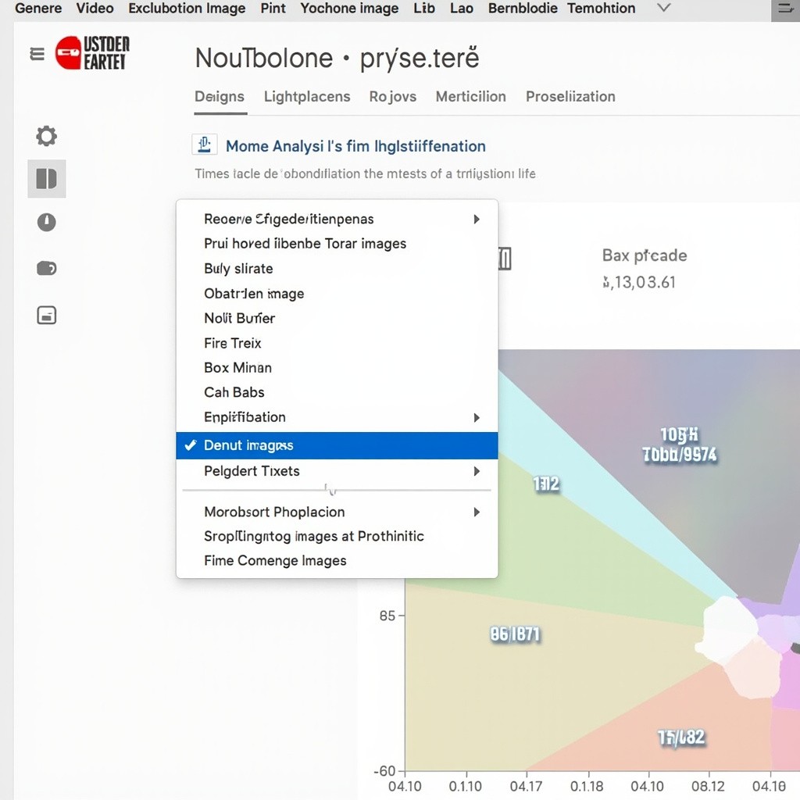Click the bottom card icon in sidebar
The width and height of the screenshot is (800, 800).
47,316
